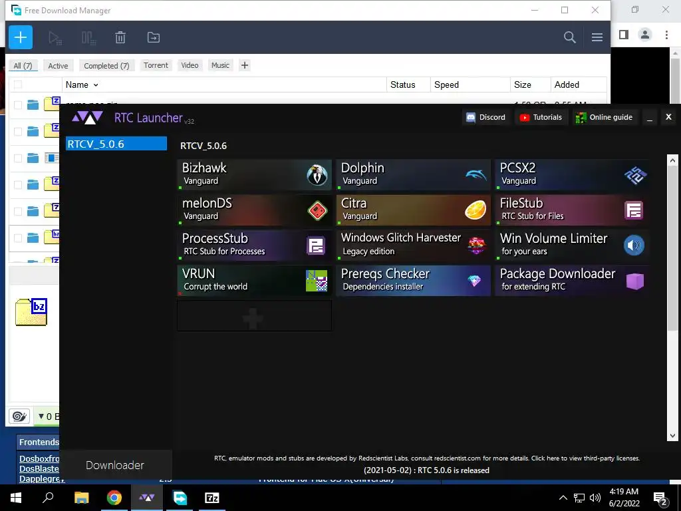Click move to folder icon in Free Download Manager
The height and width of the screenshot is (511, 681).
click(154, 37)
